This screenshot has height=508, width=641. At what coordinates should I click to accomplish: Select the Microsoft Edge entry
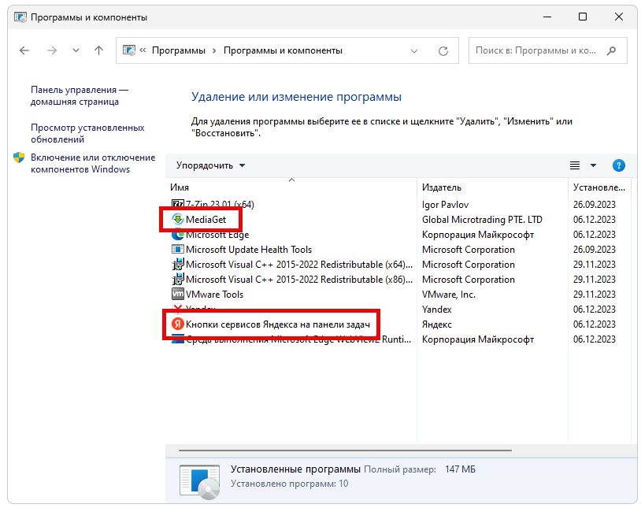coord(217,235)
